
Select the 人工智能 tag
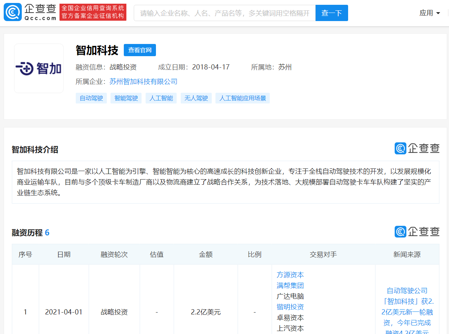click(161, 98)
